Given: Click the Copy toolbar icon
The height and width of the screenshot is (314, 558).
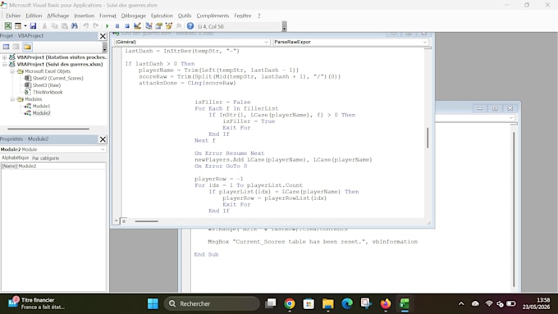Looking at the screenshot, I should [x=54, y=26].
